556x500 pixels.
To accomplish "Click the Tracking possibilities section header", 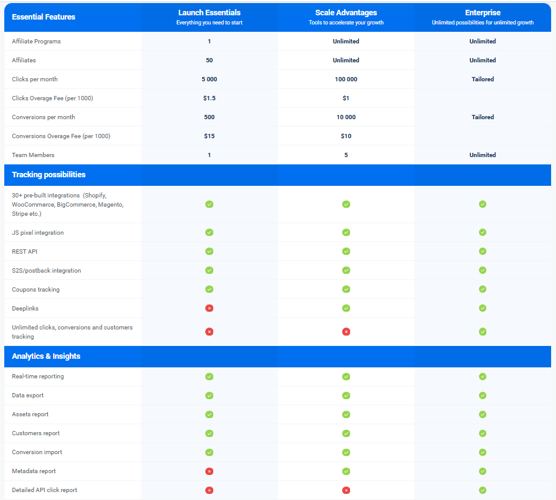I will (49, 175).
